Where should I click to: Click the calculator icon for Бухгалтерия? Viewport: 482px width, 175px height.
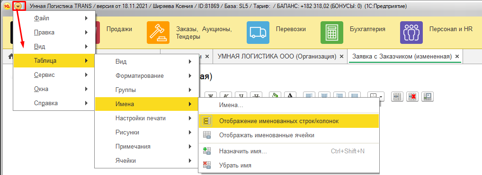(332, 33)
